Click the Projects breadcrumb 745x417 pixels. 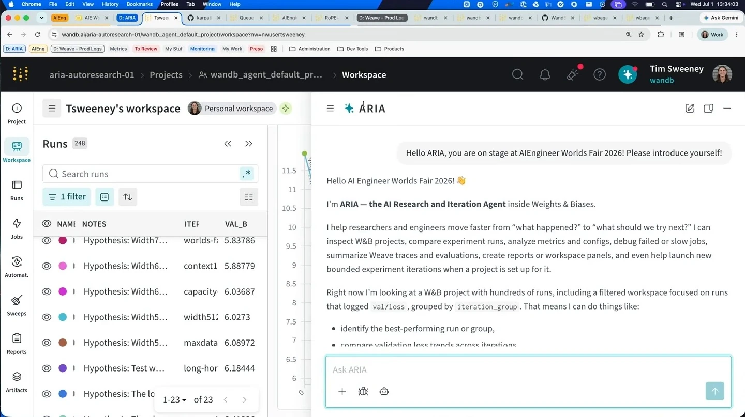(166, 75)
